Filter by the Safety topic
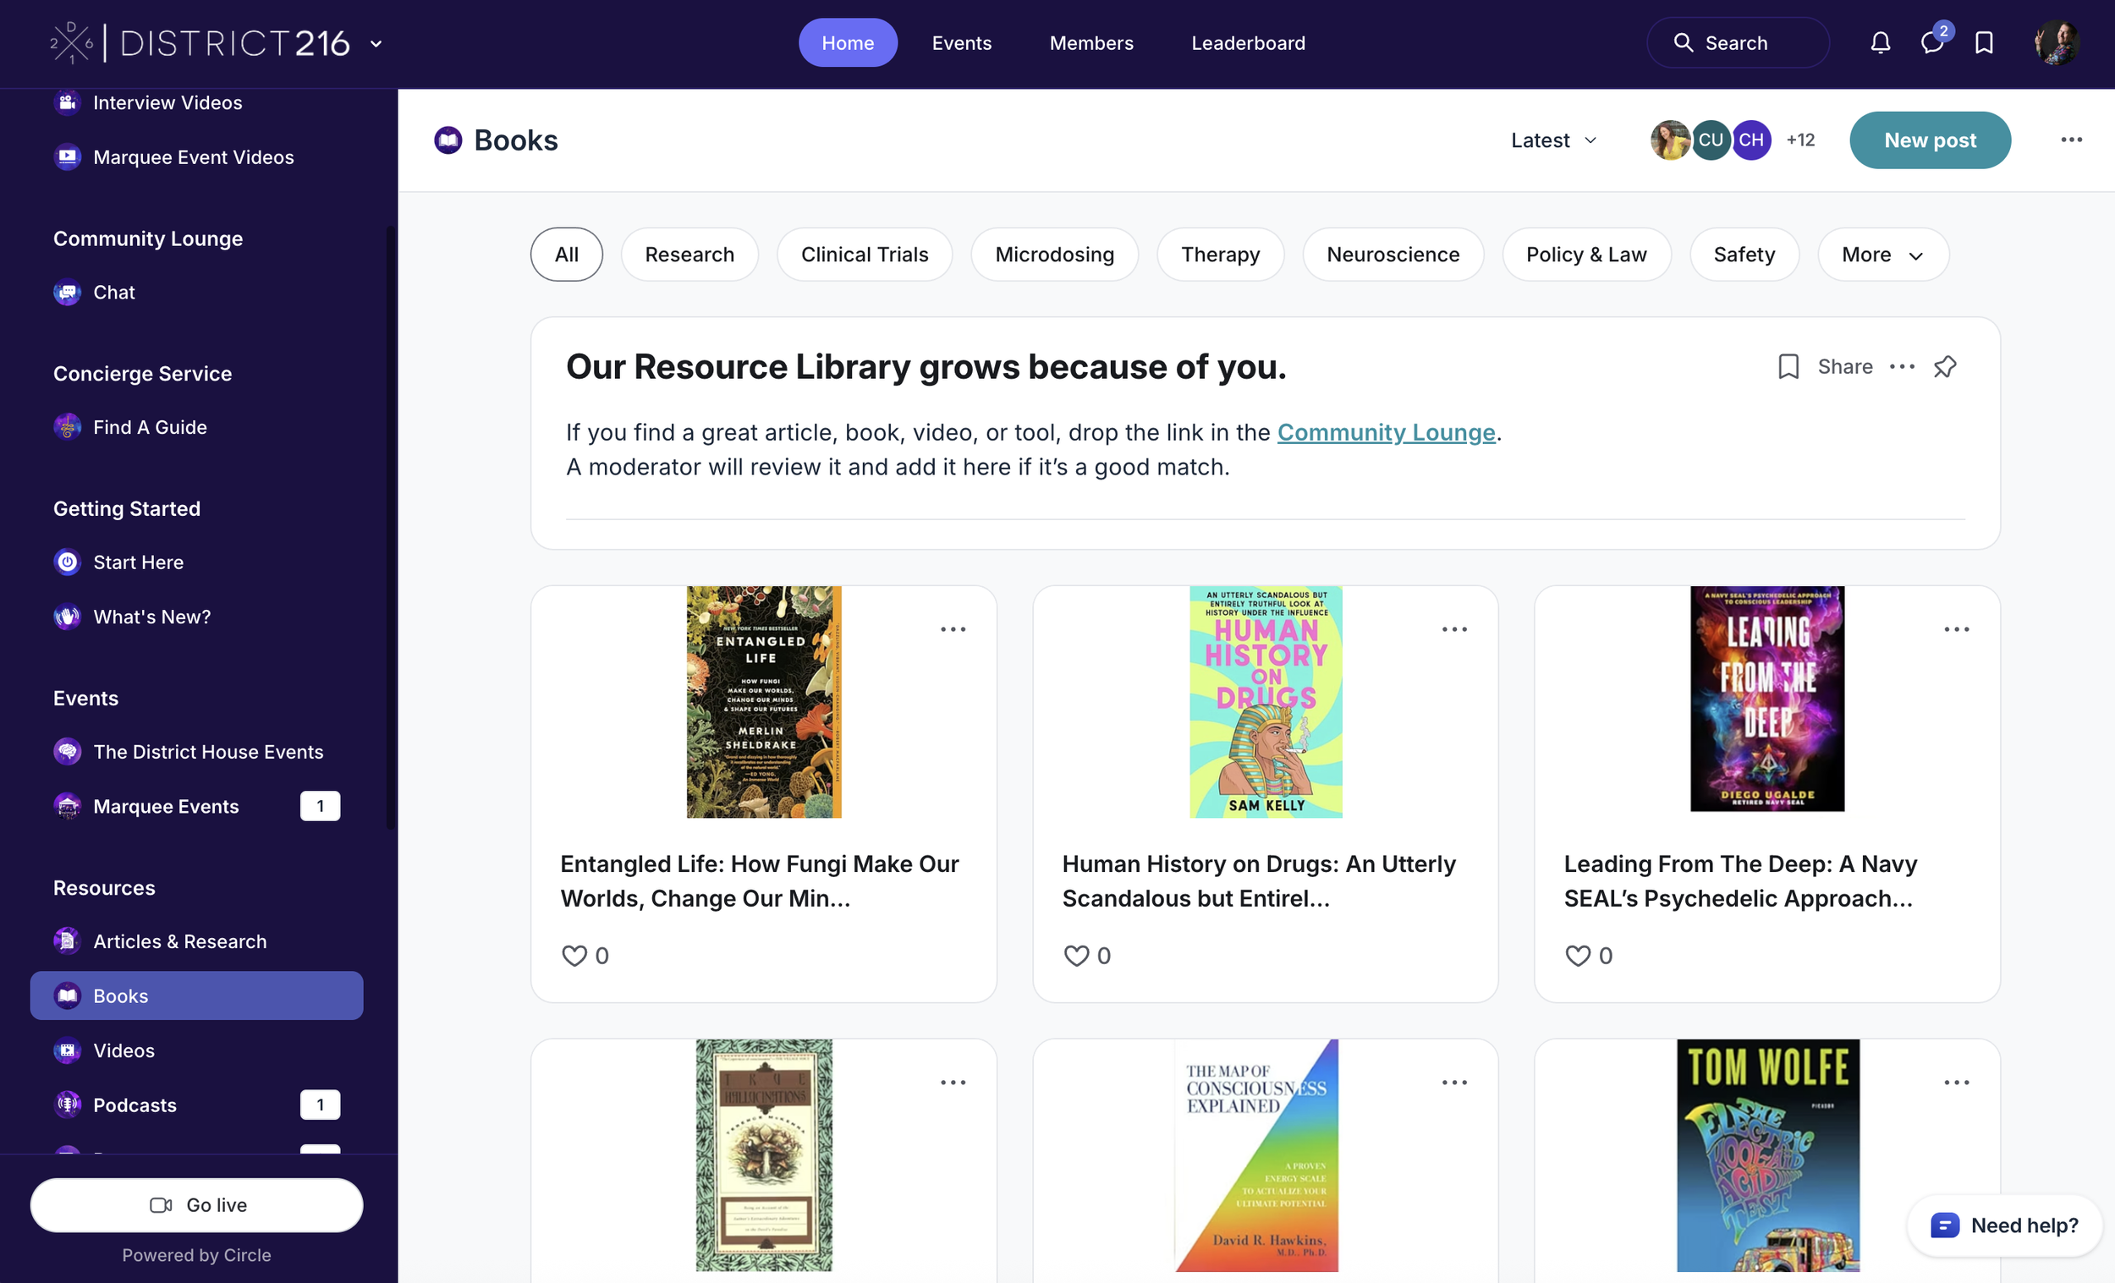2115x1283 pixels. point(1744,254)
